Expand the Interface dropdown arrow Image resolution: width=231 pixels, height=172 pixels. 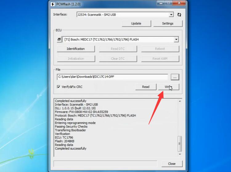[x=171, y=15]
